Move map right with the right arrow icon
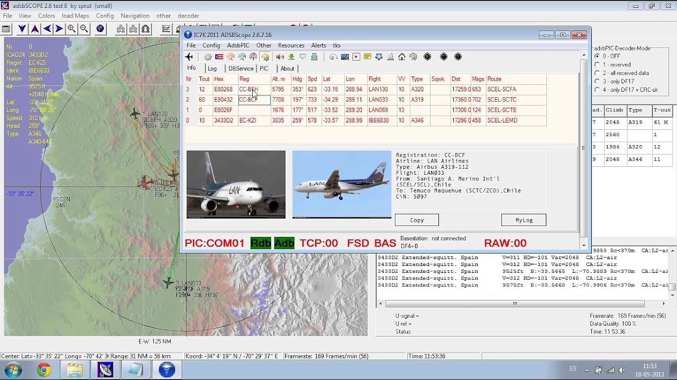 pyautogui.click(x=59, y=29)
